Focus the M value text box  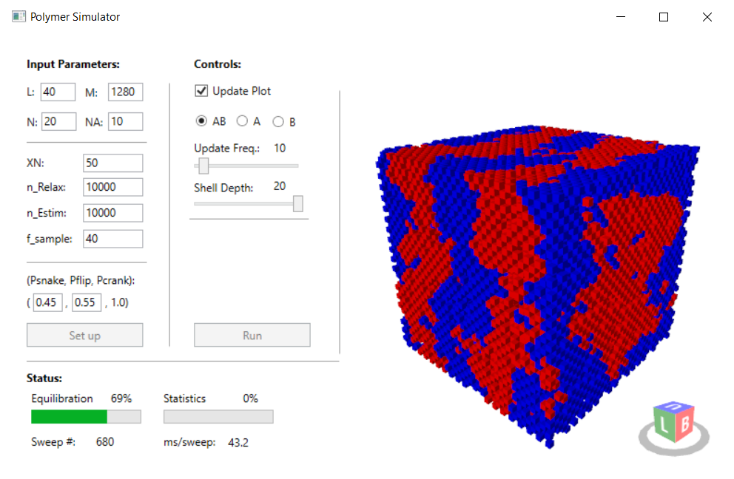tap(125, 92)
